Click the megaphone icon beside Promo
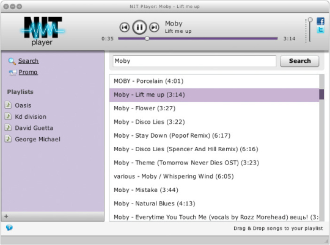The height and width of the screenshot is (245, 330). click(12, 73)
